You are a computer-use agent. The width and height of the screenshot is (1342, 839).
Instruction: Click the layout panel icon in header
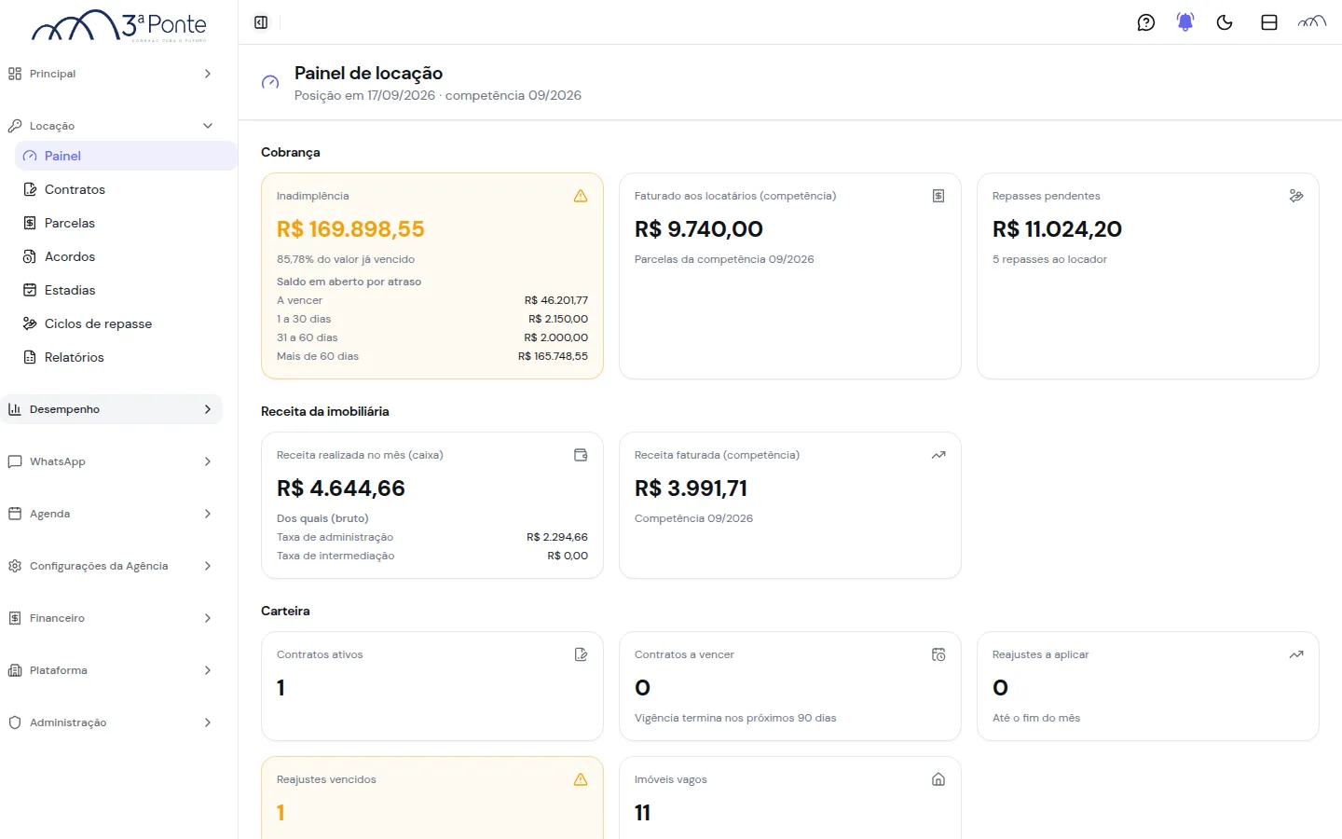coord(1269,22)
